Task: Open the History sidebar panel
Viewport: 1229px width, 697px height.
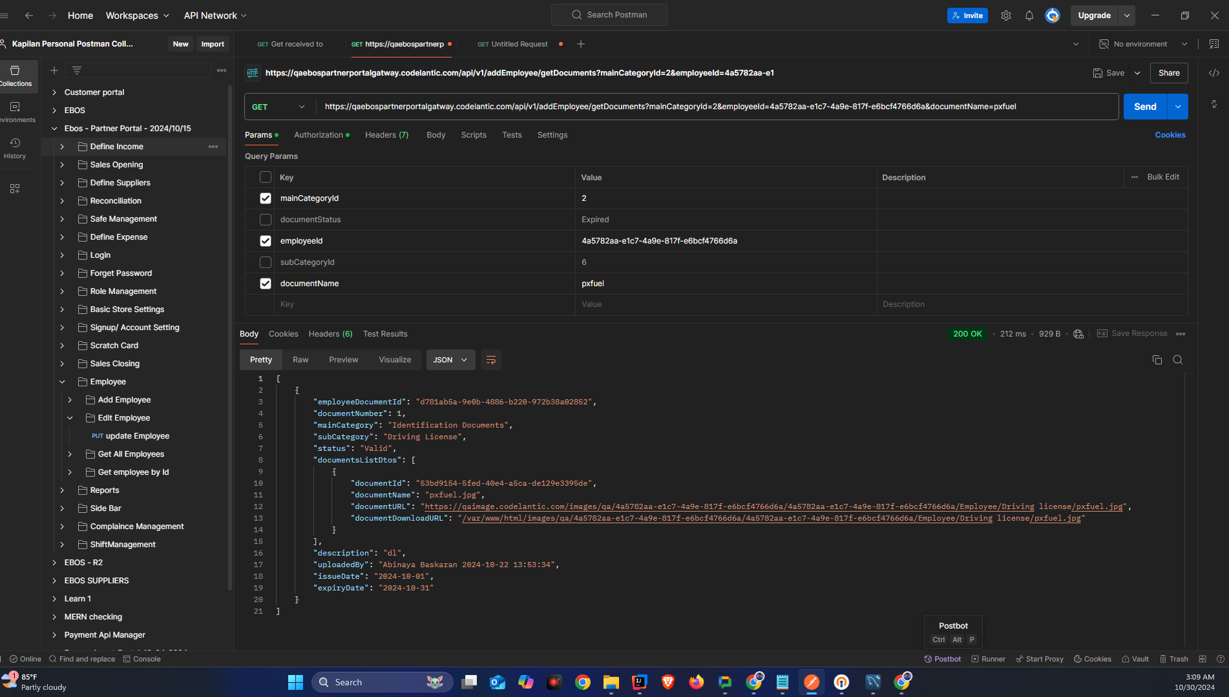Action: tap(15, 148)
